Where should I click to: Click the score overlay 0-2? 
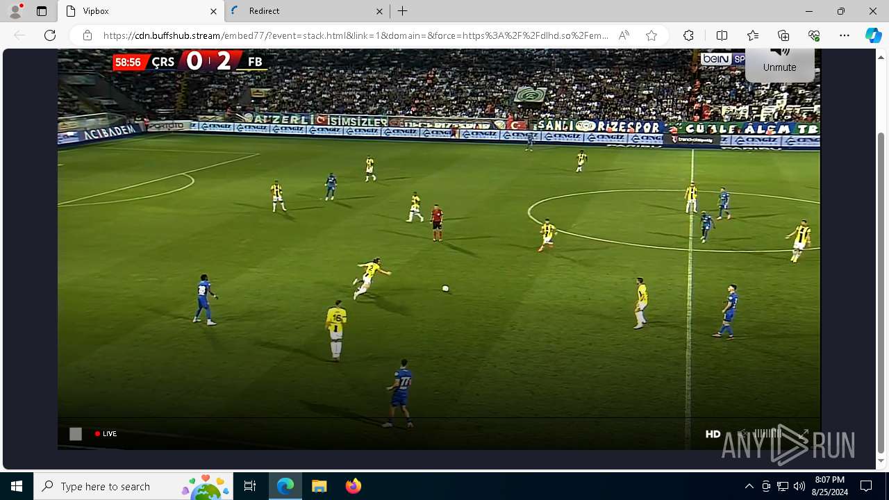pyautogui.click(x=209, y=61)
